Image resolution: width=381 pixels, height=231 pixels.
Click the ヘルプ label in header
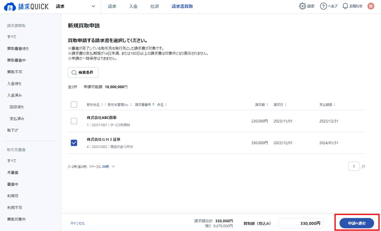tap(333, 6)
